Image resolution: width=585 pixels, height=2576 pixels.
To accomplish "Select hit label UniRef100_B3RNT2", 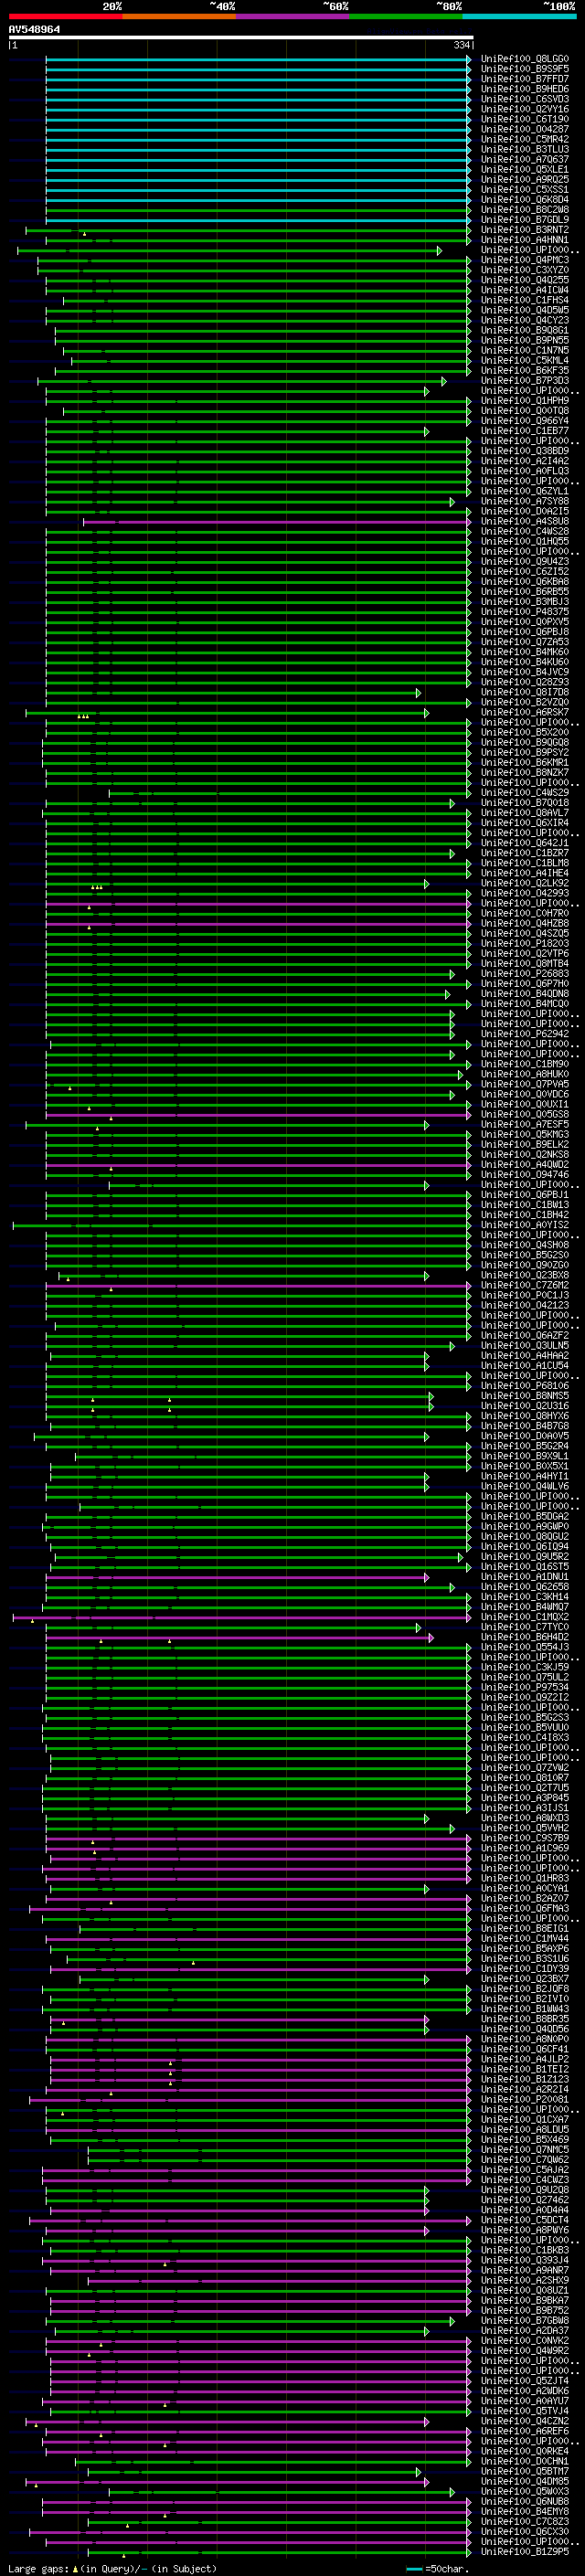I will pyautogui.click(x=525, y=230).
